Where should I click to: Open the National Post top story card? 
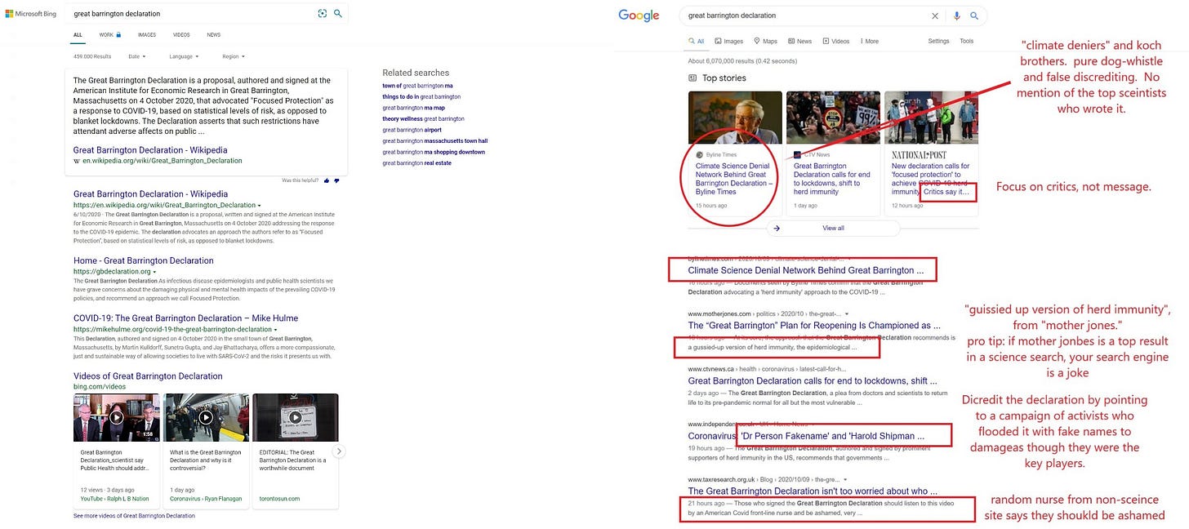931,152
